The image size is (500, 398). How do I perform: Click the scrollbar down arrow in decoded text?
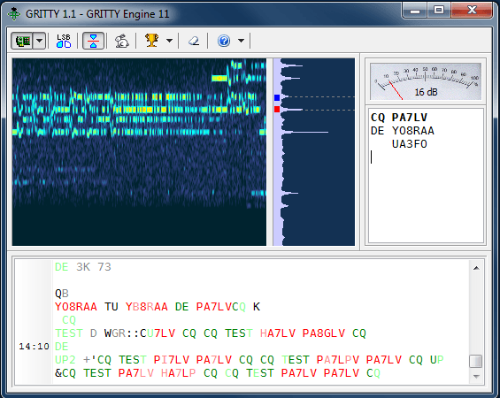click(x=476, y=377)
